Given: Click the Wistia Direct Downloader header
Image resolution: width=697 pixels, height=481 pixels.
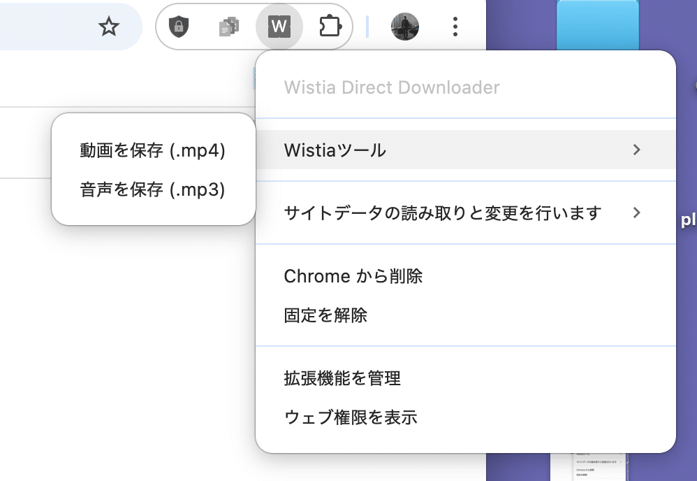Looking at the screenshot, I should point(392,87).
